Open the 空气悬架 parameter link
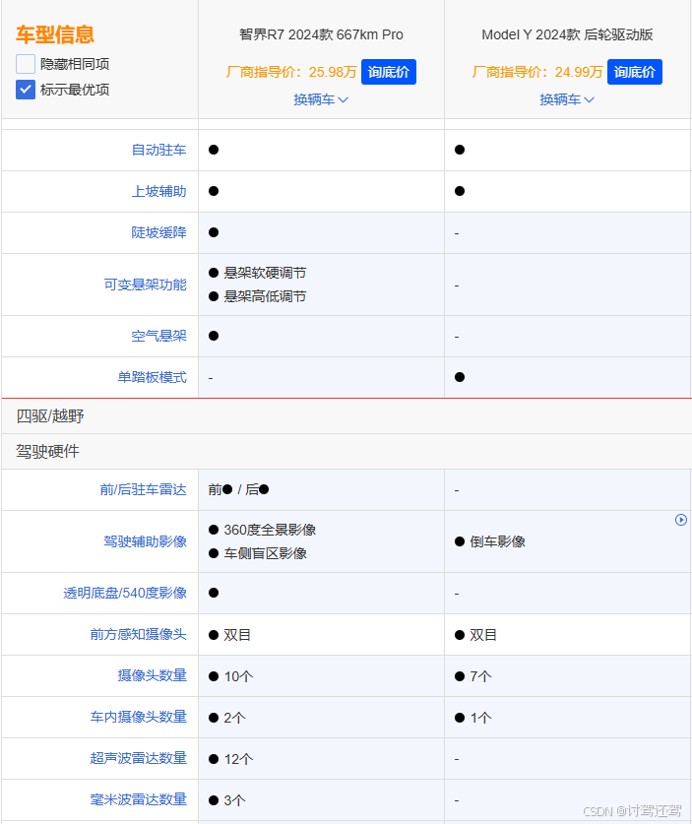The height and width of the screenshot is (824, 692). pos(158,336)
